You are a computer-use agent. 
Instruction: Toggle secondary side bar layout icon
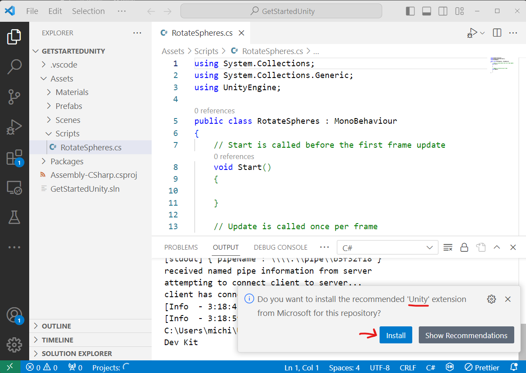[x=443, y=11]
